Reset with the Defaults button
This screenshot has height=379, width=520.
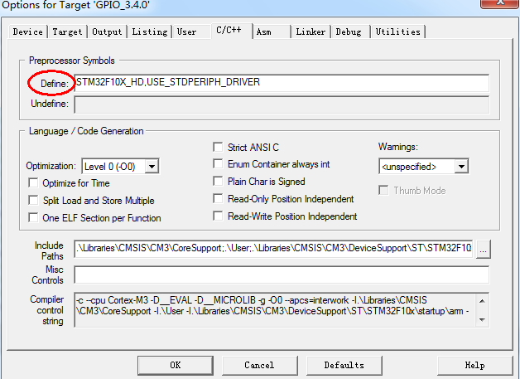pyautogui.click(x=344, y=366)
